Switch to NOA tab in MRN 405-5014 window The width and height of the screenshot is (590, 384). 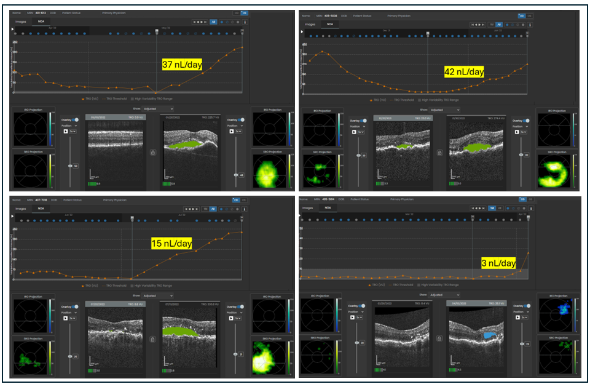(x=328, y=207)
